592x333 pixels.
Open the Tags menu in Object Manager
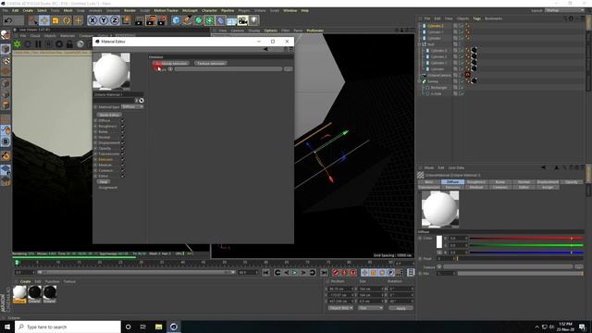click(x=477, y=18)
